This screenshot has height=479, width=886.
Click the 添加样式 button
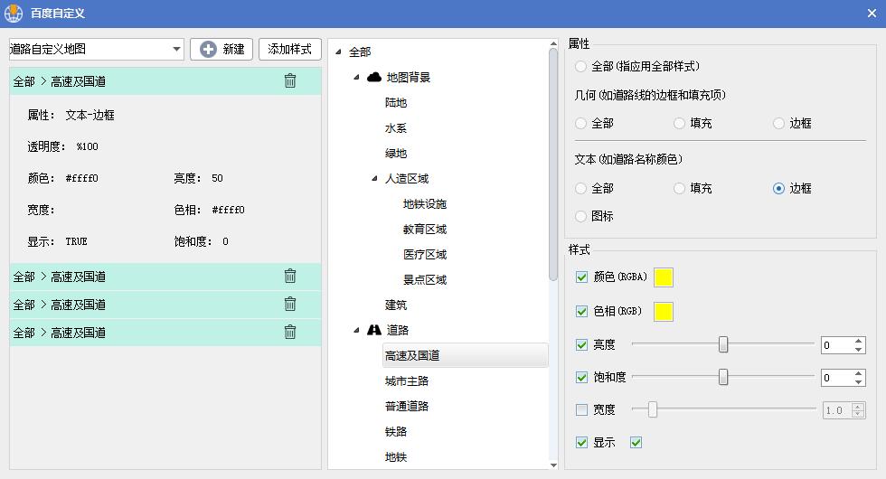pos(290,49)
